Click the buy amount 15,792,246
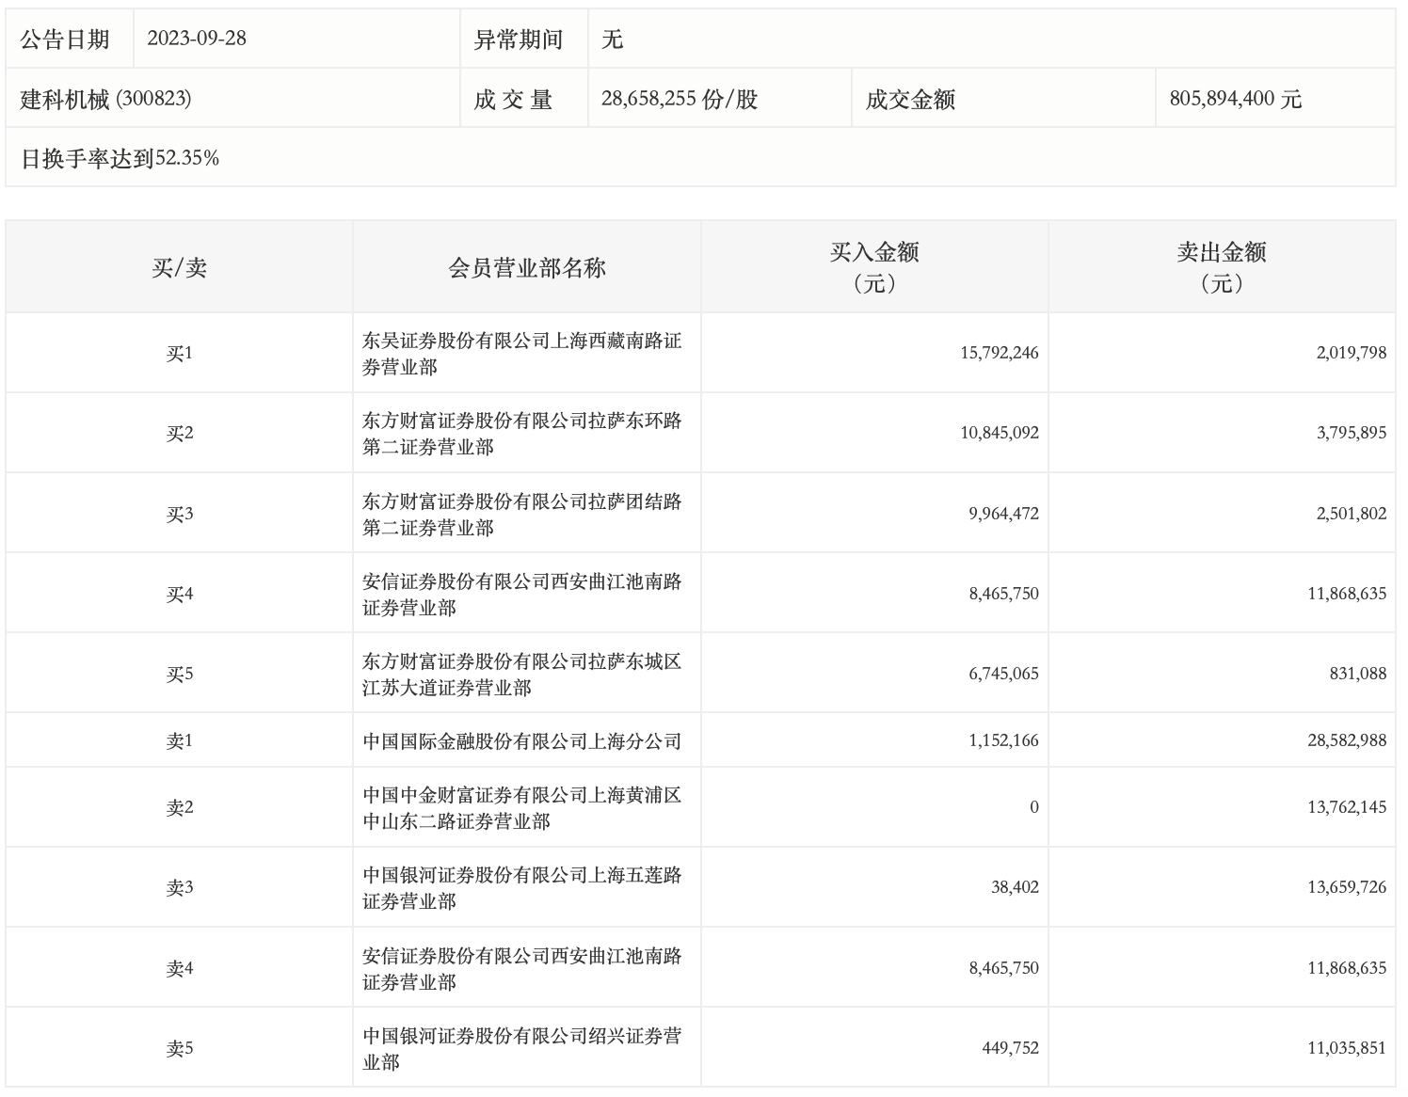This screenshot has width=1408, height=1097. (x=999, y=354)
